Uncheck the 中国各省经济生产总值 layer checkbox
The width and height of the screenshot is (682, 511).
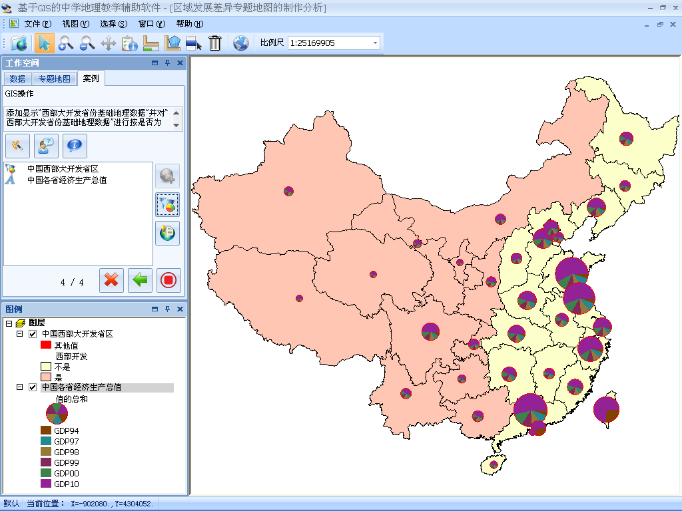(33, 387)
